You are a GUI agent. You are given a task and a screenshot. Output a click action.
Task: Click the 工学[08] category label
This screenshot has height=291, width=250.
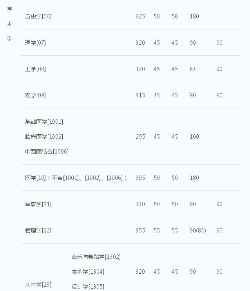pyautogui.click(x=35, y=69)
